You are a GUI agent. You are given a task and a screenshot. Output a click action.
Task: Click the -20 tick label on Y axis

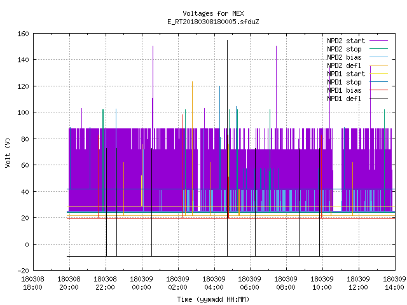(x=23, y=271)
